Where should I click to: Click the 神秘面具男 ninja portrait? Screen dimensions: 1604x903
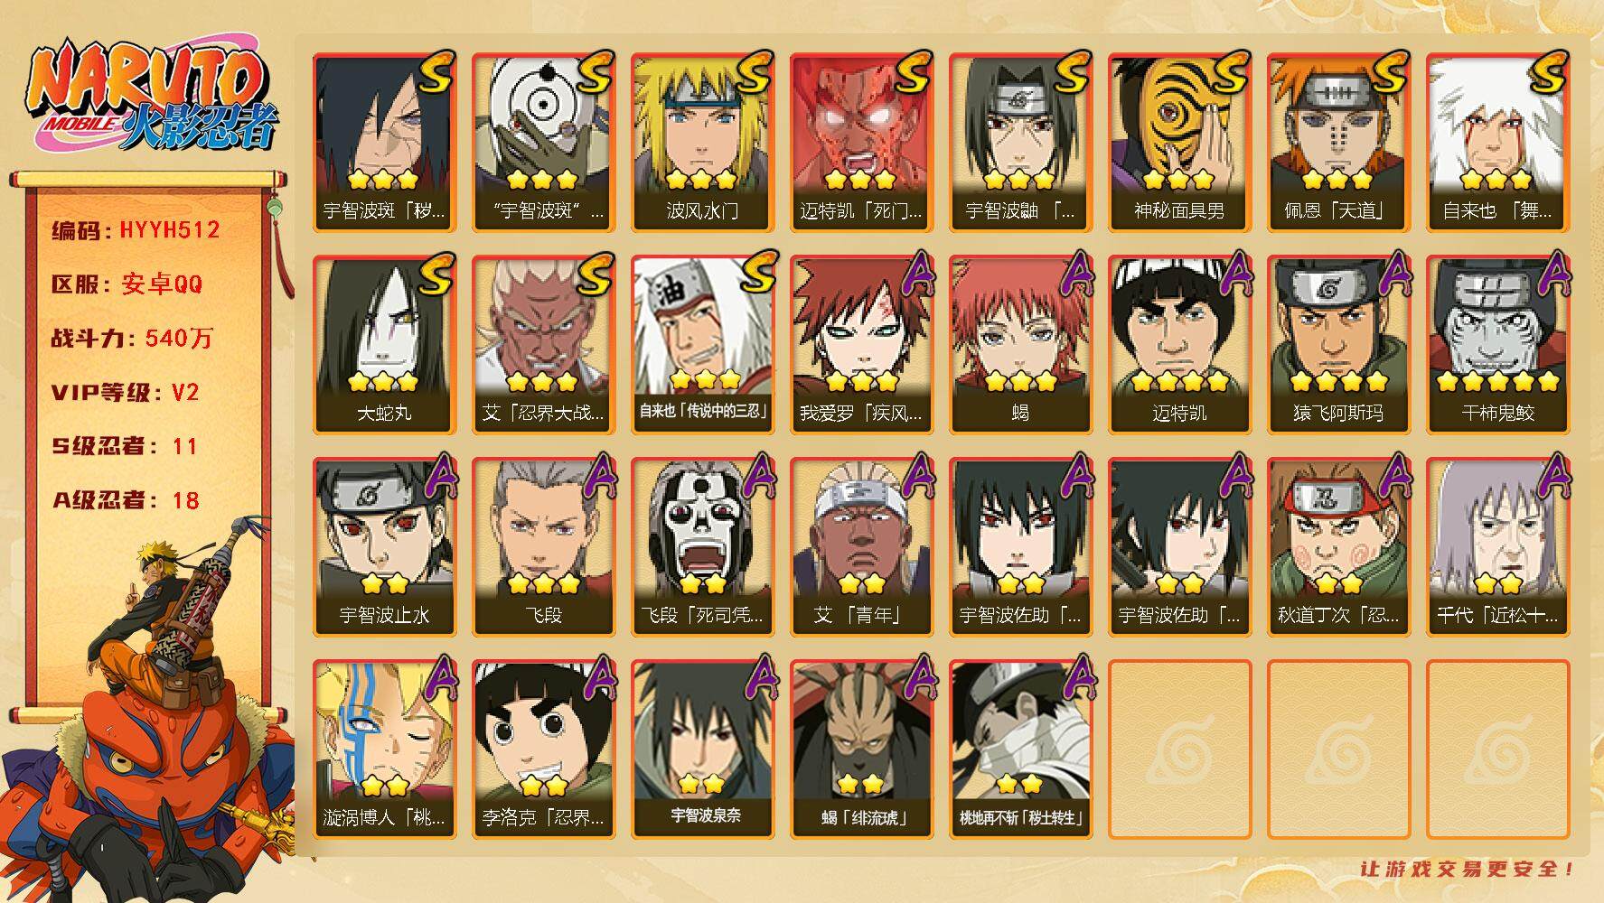pos(1179,143)
